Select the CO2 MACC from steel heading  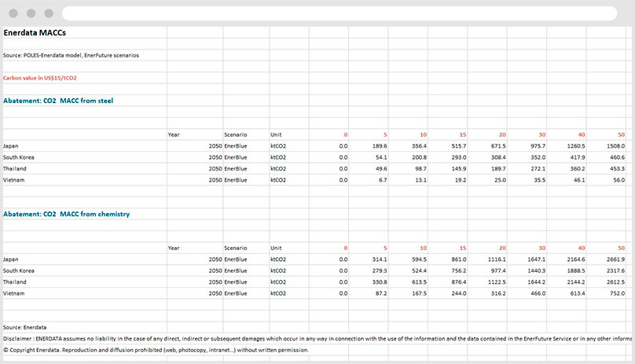(58, 100)
